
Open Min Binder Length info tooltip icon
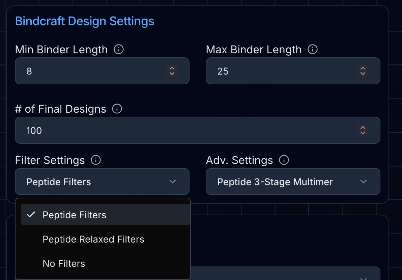click(x=119, y=49)
